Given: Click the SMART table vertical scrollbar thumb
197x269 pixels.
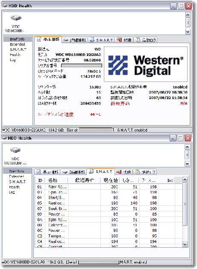Looking at the screenshot, I should coord(185,204).
